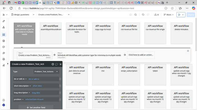Expand the Main branch selector

(x=168, y=14)
